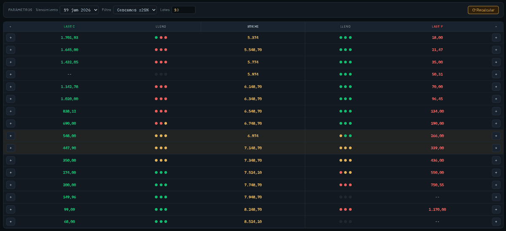Click left plus button in 7.948,70 strike row
The image size is (506, 231).
(11, 197)
